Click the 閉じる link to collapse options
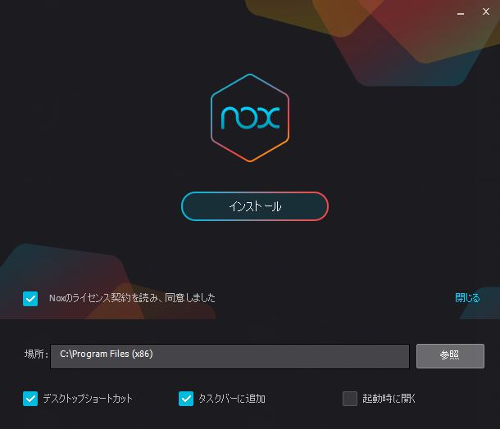This screenshot has height=429, width=500. click(467, 298)
